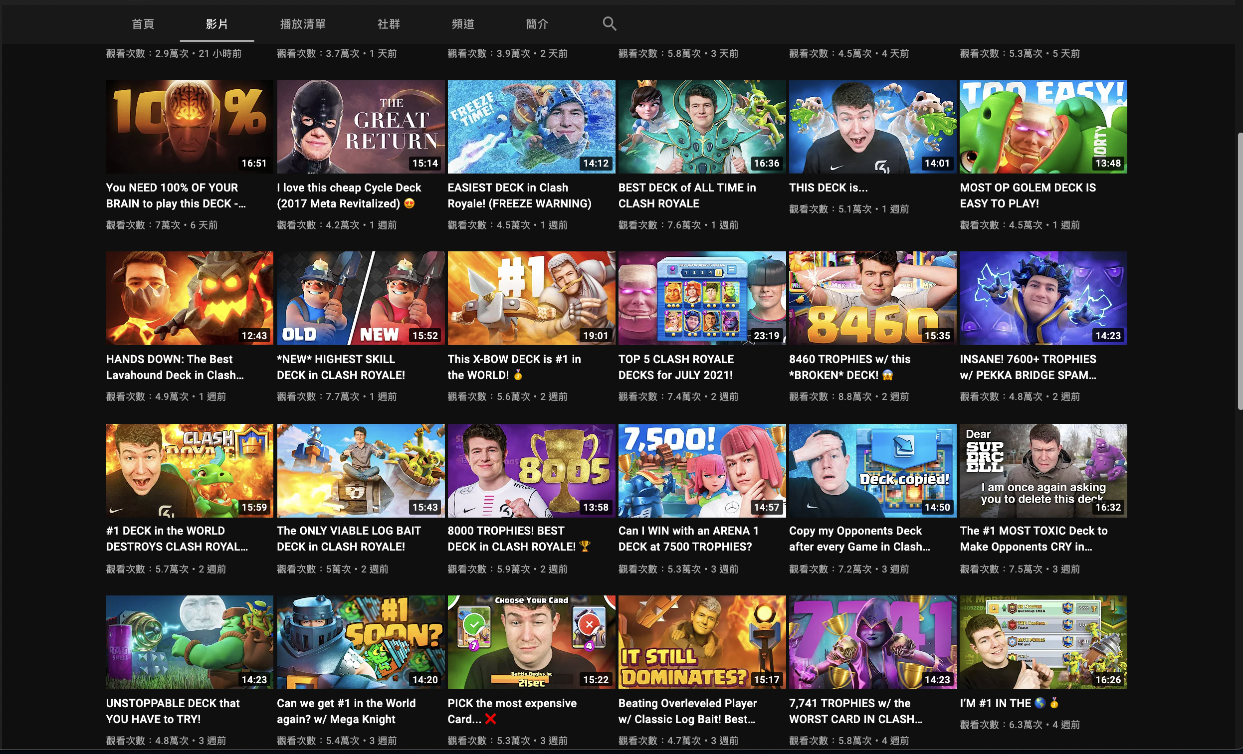Click '8460 TROPHIES w/ this *BROKEN* DECK' title
Screen dimensions: 1243x754
click(x=850, y=367)
